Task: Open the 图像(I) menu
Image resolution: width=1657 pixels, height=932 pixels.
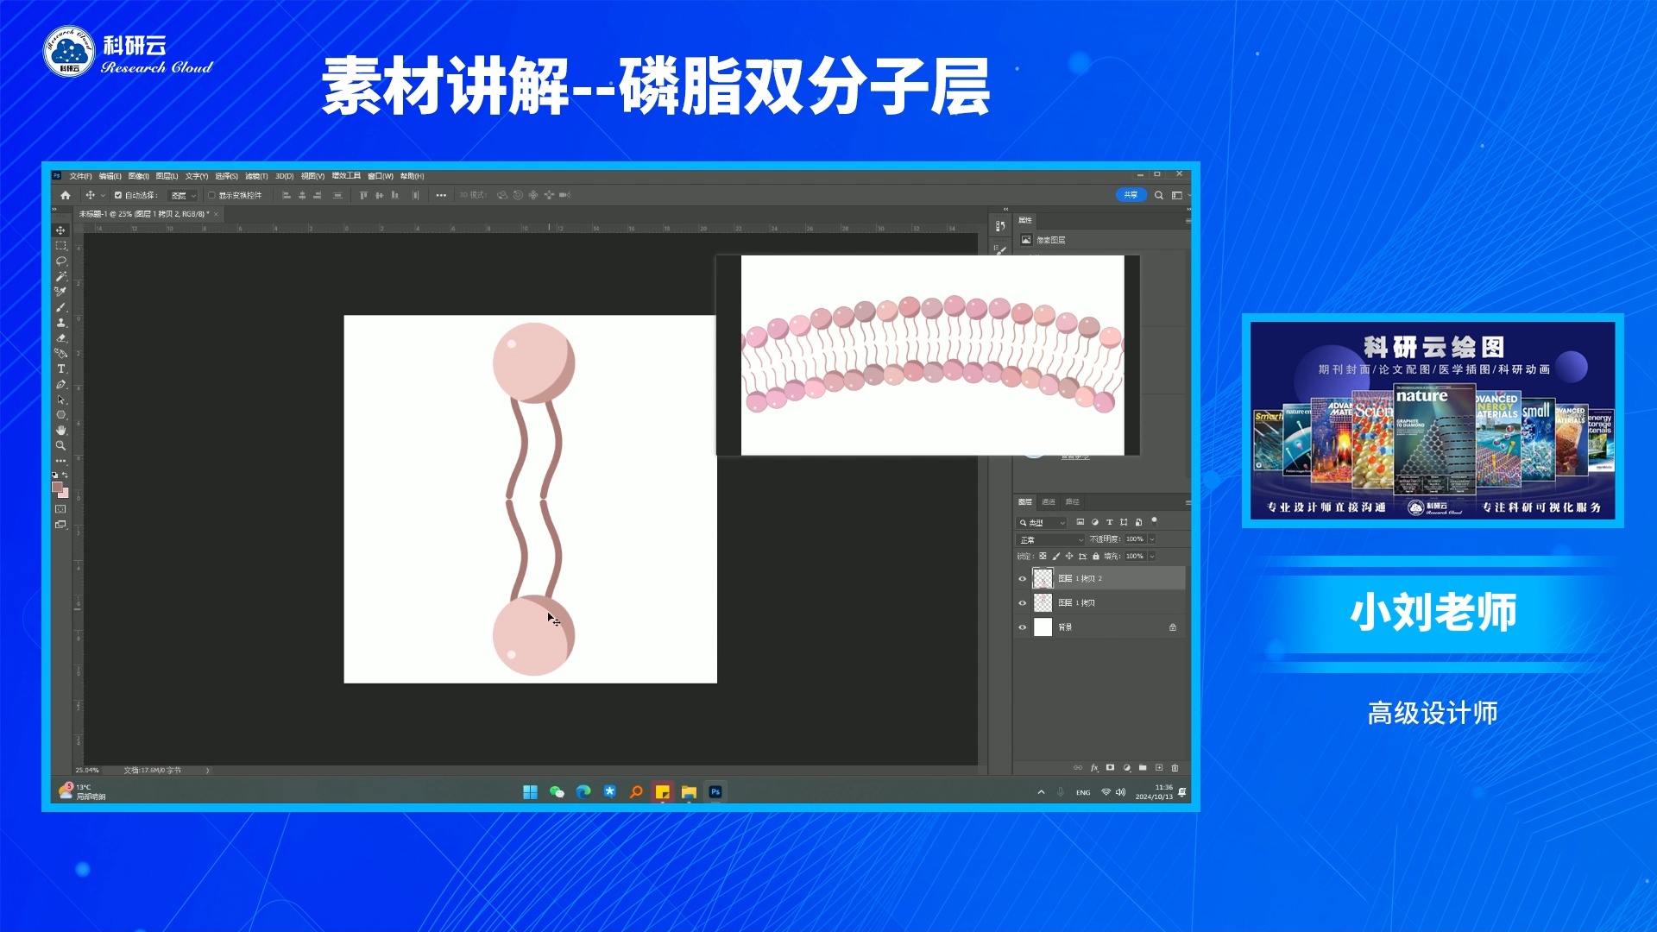Action: tap(139, 176)
